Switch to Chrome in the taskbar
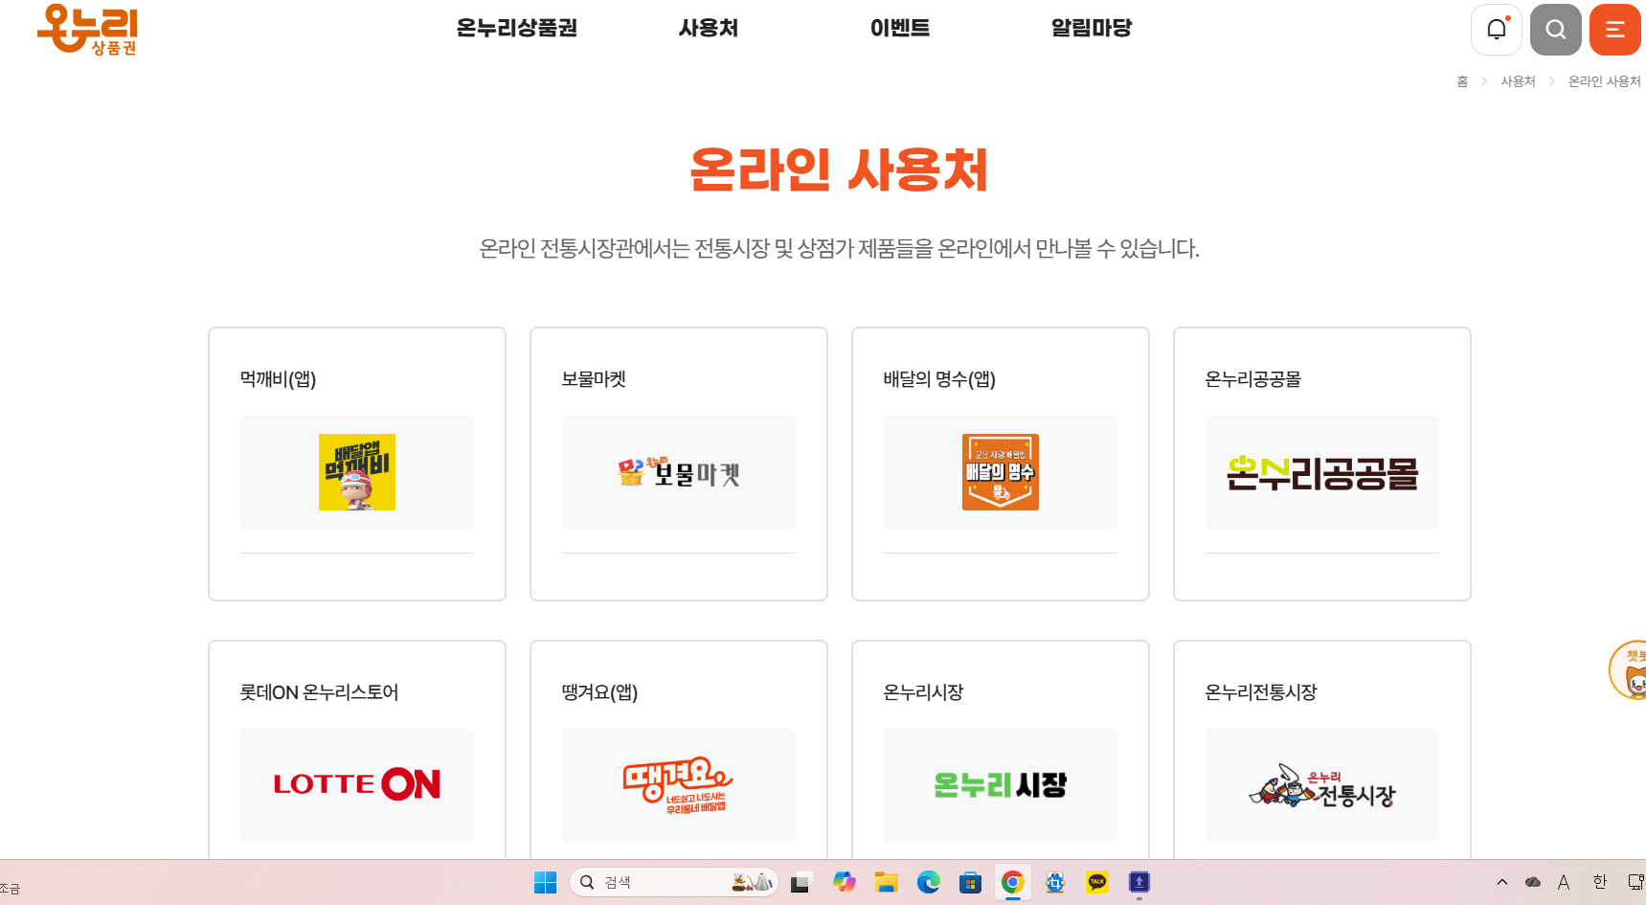Screen dimensions: 1646x905 coord(1012,882)
